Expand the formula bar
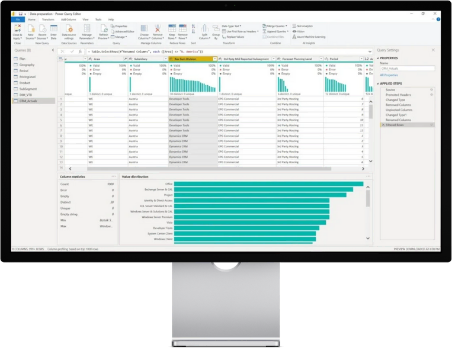Image resolution: width=452 pixels, height=348 pixels. click(x=370, y=52)
